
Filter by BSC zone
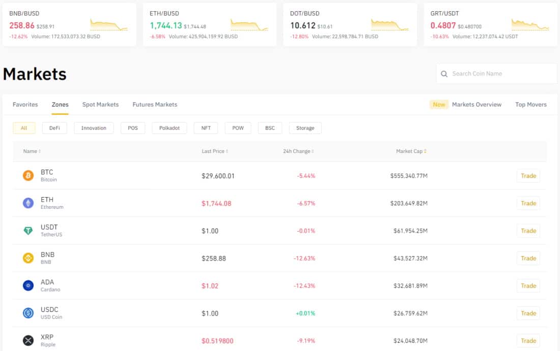[270, 128]
